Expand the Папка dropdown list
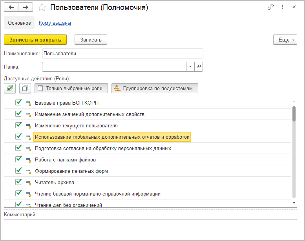This screenshot has height=241, width=305. coord(190,67)
